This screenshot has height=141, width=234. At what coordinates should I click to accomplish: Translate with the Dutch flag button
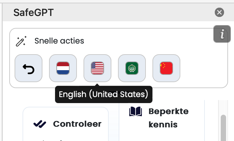pos(63,68)
